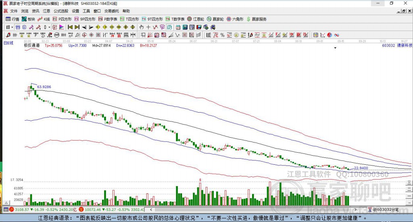Click the colorful triangle play icon
This screenshot has height=222, width=413.
click(61, 27)
